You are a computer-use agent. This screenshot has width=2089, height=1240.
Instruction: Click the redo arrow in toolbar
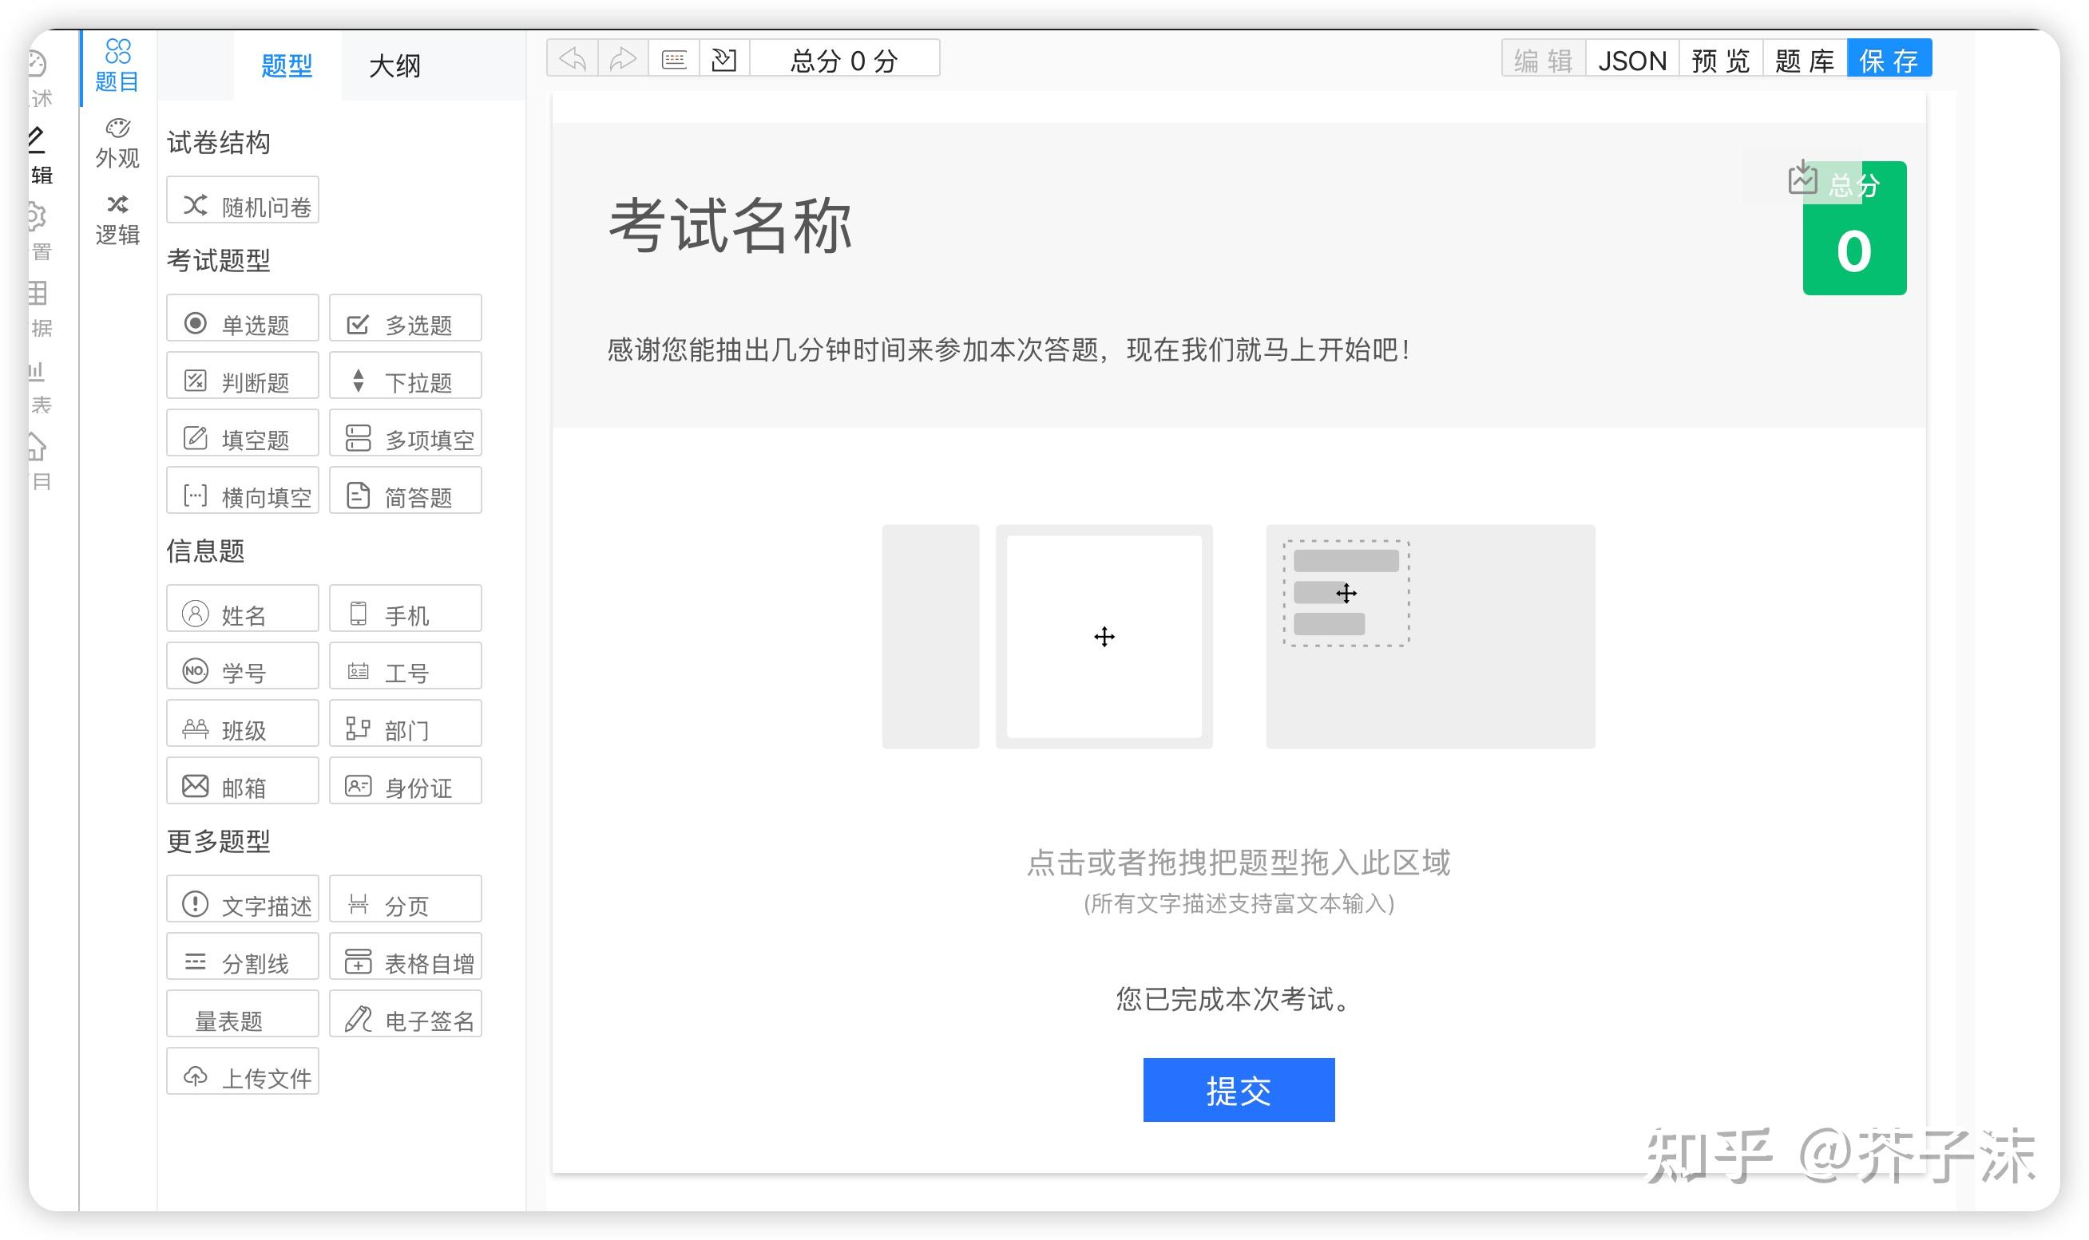pyautogui.click(x=623, y=59)
